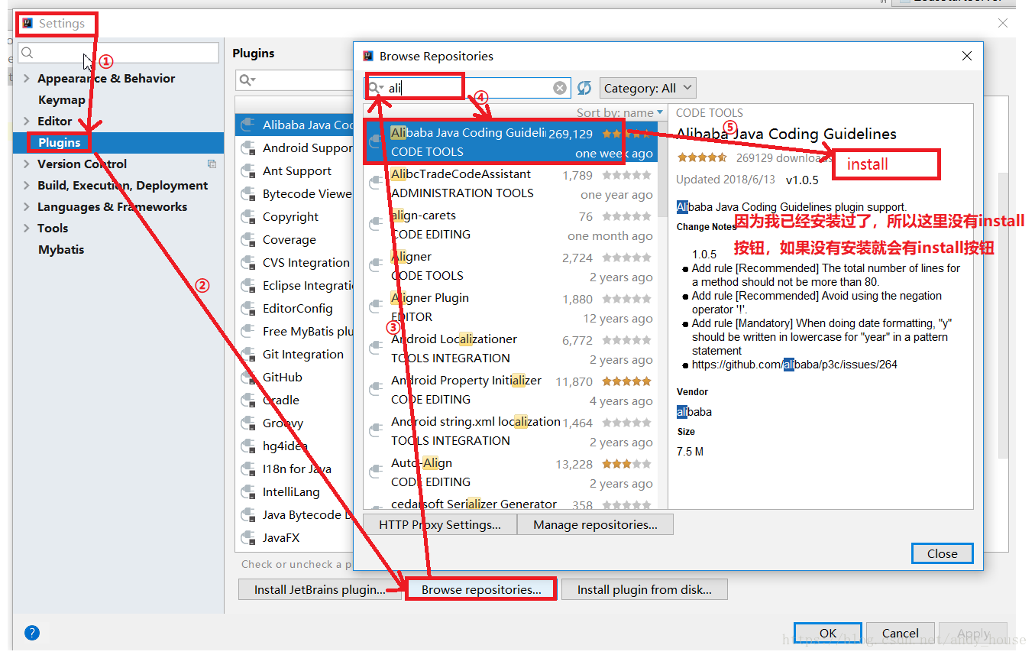Click the Bytecode Viewer plugin icon

247,194
